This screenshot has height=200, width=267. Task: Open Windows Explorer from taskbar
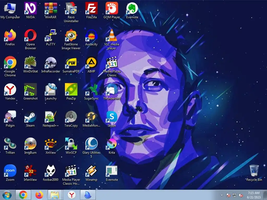(x=55, y=195)
